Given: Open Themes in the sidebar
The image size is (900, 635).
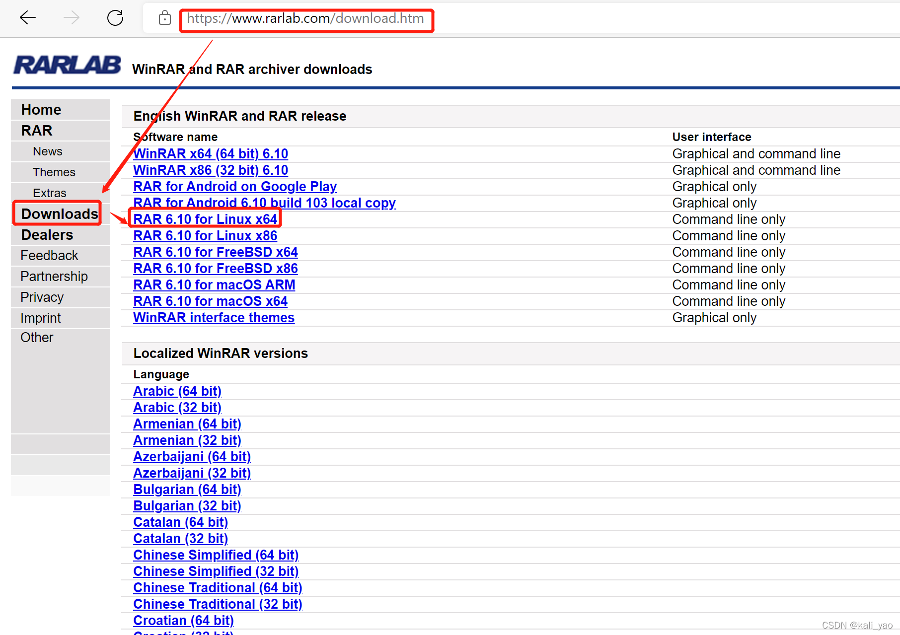Looking at the screenshot, I should pos(54,172).
